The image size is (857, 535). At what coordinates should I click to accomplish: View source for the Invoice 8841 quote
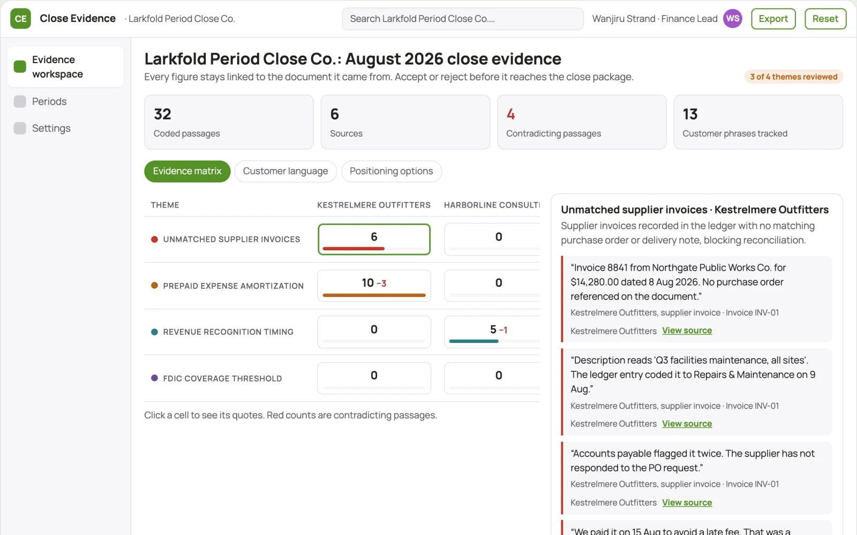click(687, 331)
